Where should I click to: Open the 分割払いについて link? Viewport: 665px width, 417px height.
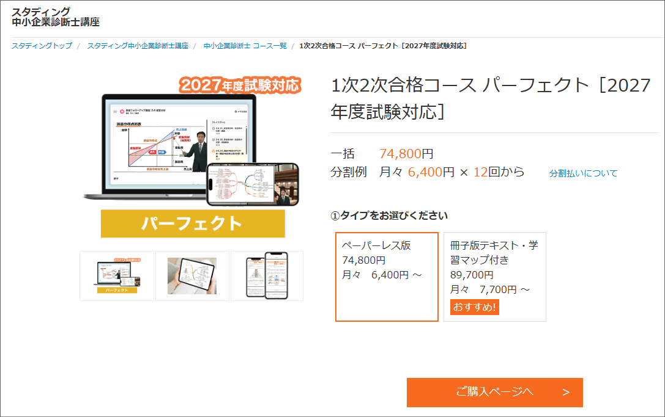pos(583,173)
